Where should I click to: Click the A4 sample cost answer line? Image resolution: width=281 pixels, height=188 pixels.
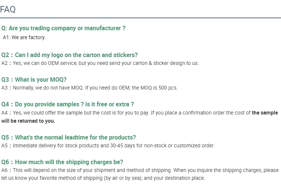140,113
